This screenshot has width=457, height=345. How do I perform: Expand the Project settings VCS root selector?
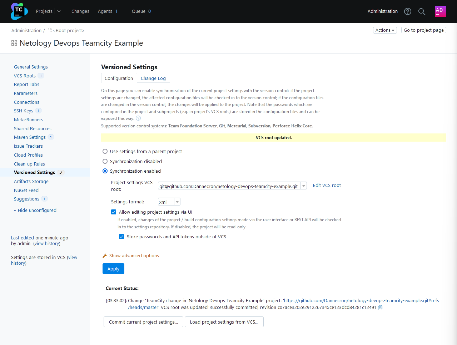click(303, 186)
